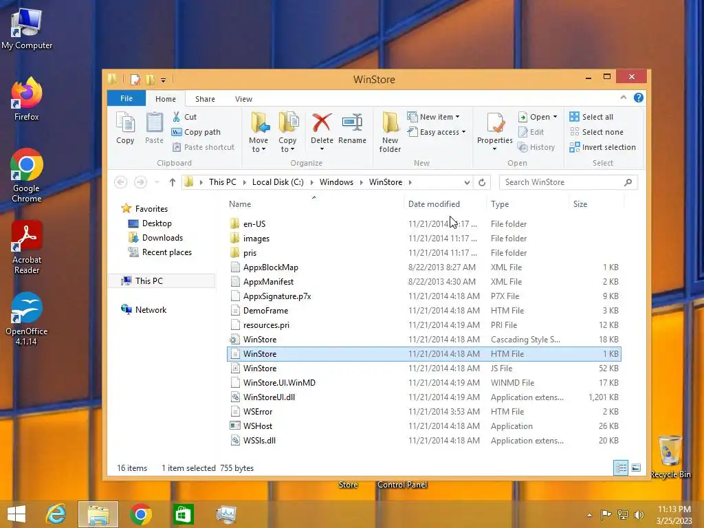Screen dimensions: 704x528
Task: Click Invert selection
Action: [x=602, y=147]
